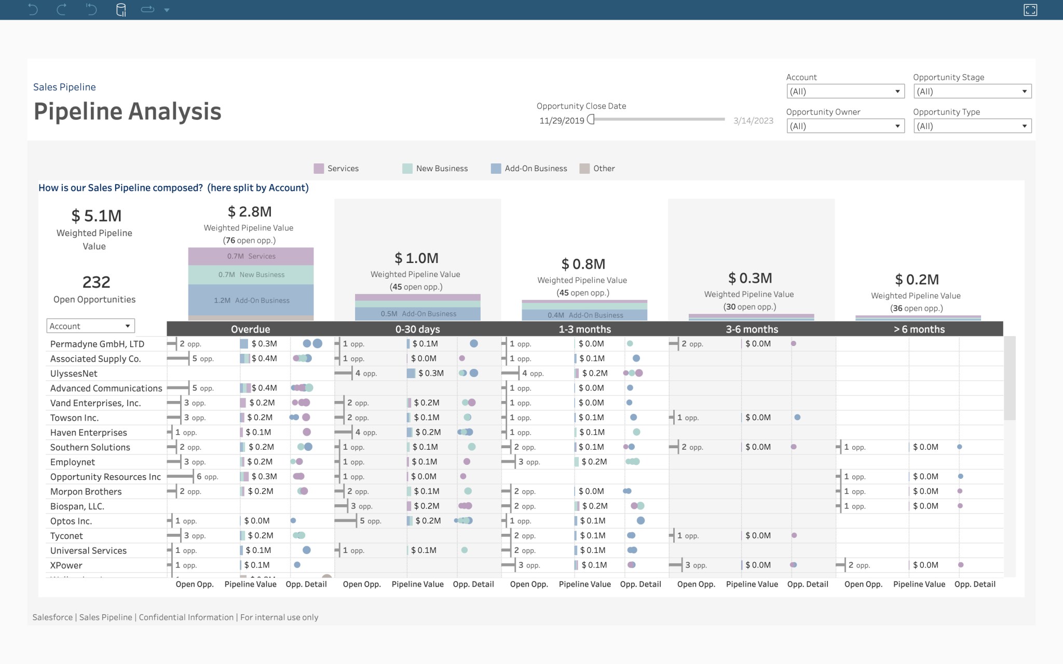Toggle the Services legend item
This screenshot has width=1063, height=664.
(318, 168)
